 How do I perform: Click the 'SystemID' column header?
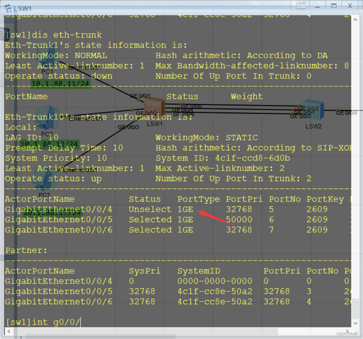click(x=199, y=271)
